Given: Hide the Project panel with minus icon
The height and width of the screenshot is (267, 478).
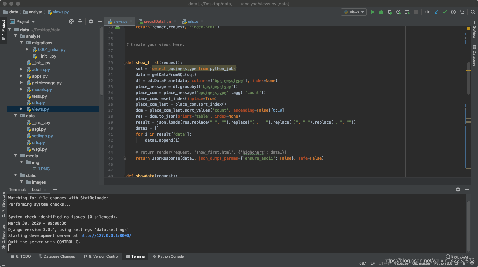Looking at the screenshot, I should coord(99,21).
